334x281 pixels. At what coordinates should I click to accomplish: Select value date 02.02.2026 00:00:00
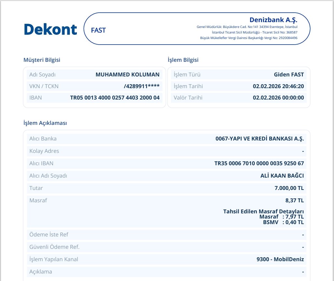(278, 98)
